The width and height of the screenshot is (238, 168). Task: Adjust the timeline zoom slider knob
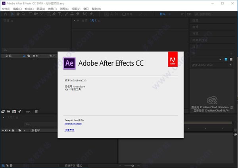[x=132, y=166]
